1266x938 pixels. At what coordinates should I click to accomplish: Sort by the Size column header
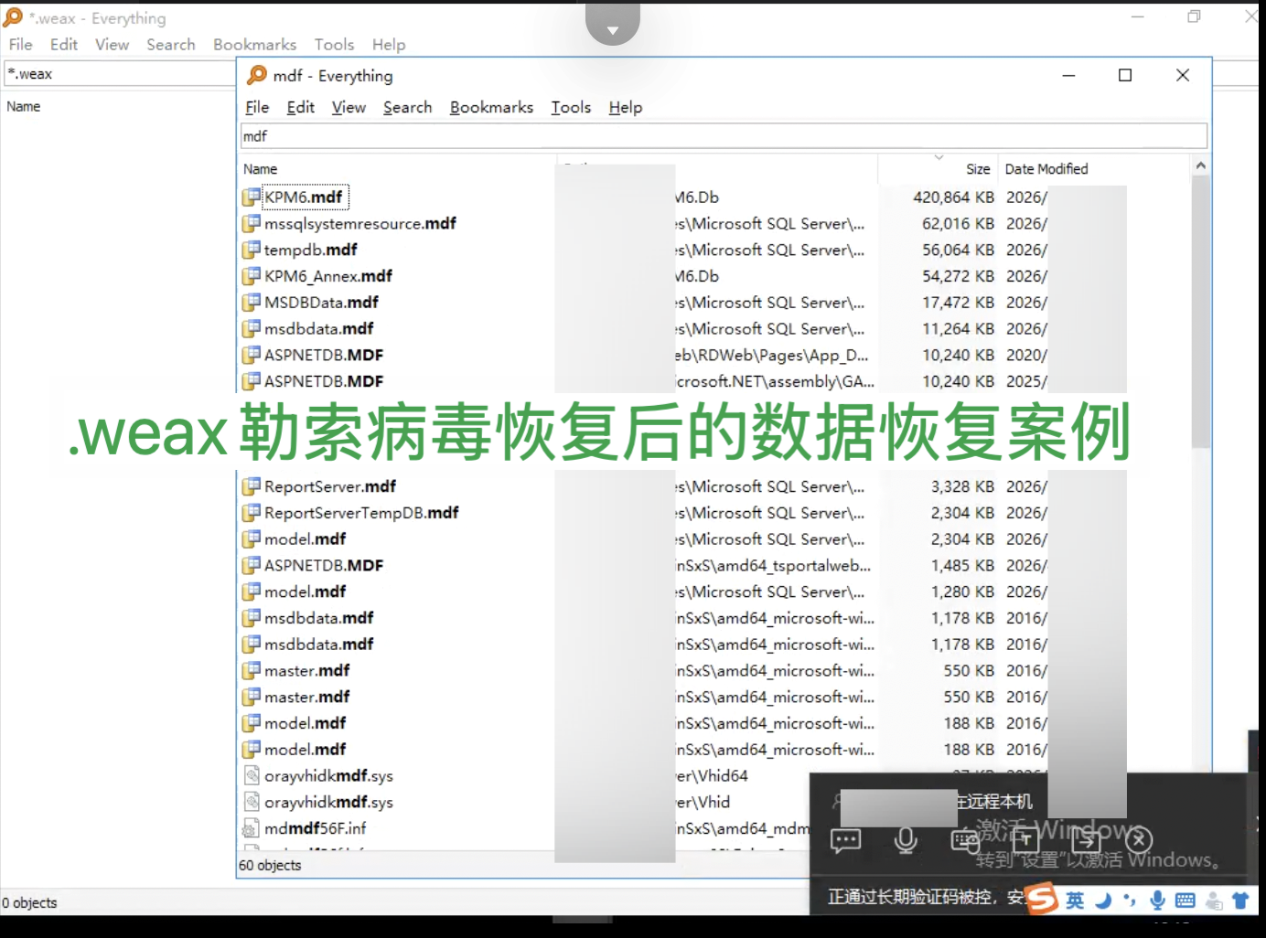(937, 169)
